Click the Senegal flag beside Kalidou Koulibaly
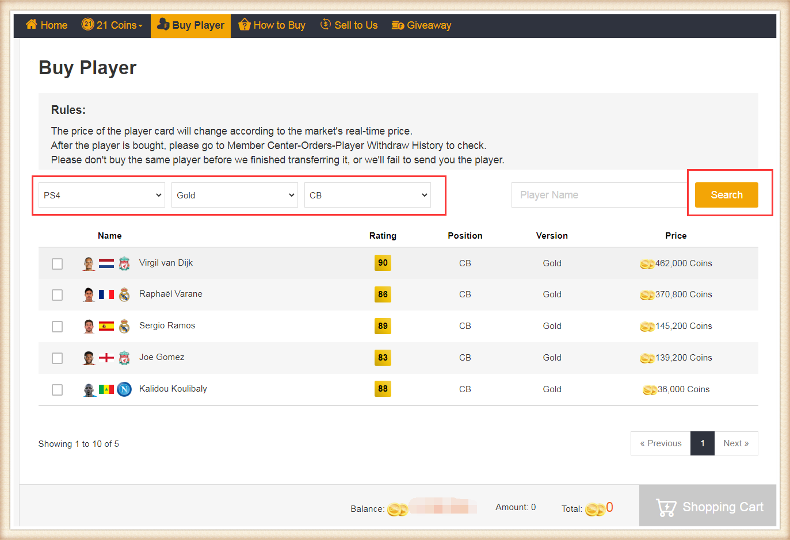 pyautogui.click(x=106, y=389)
